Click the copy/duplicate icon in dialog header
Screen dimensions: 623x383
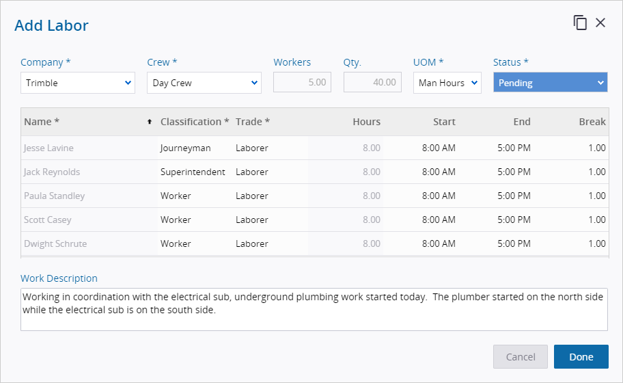pyautogui.click(x=580, y=23)
